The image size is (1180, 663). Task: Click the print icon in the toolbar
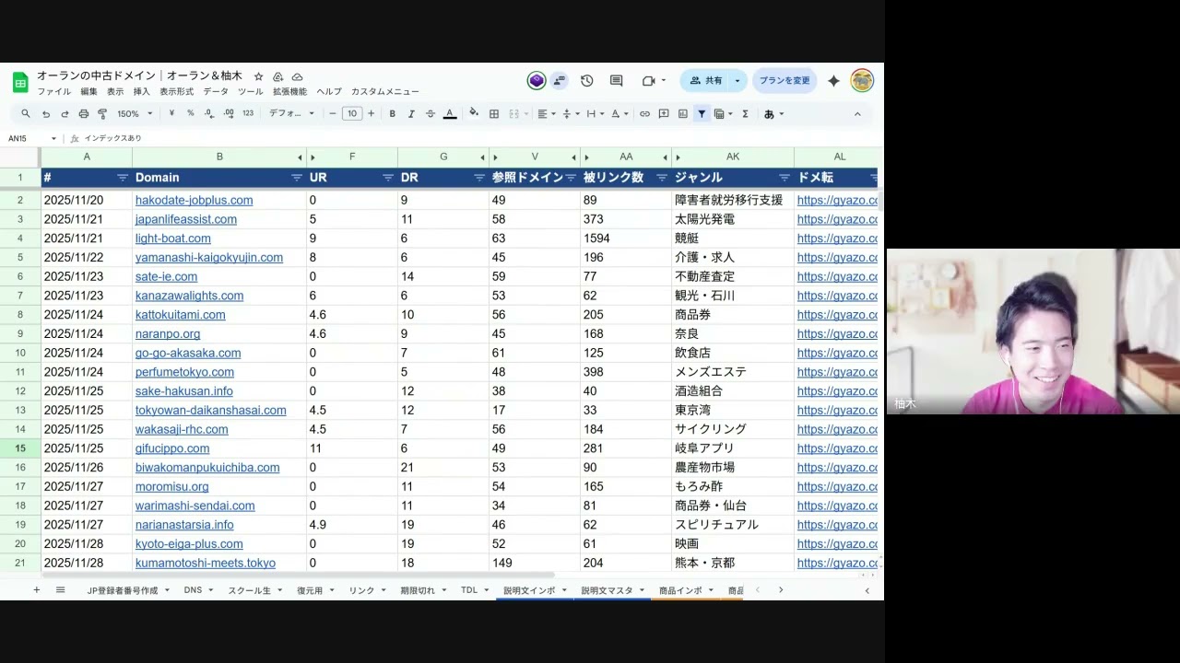(84, 114)
